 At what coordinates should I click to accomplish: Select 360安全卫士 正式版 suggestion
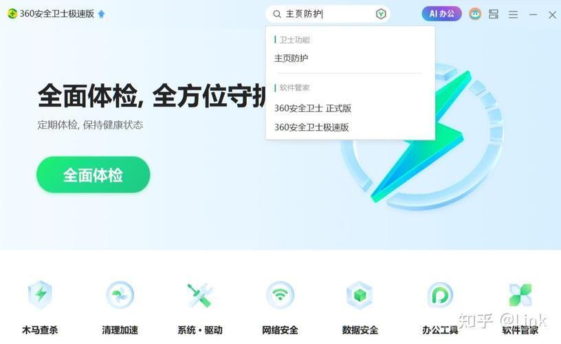pos(313,108)
